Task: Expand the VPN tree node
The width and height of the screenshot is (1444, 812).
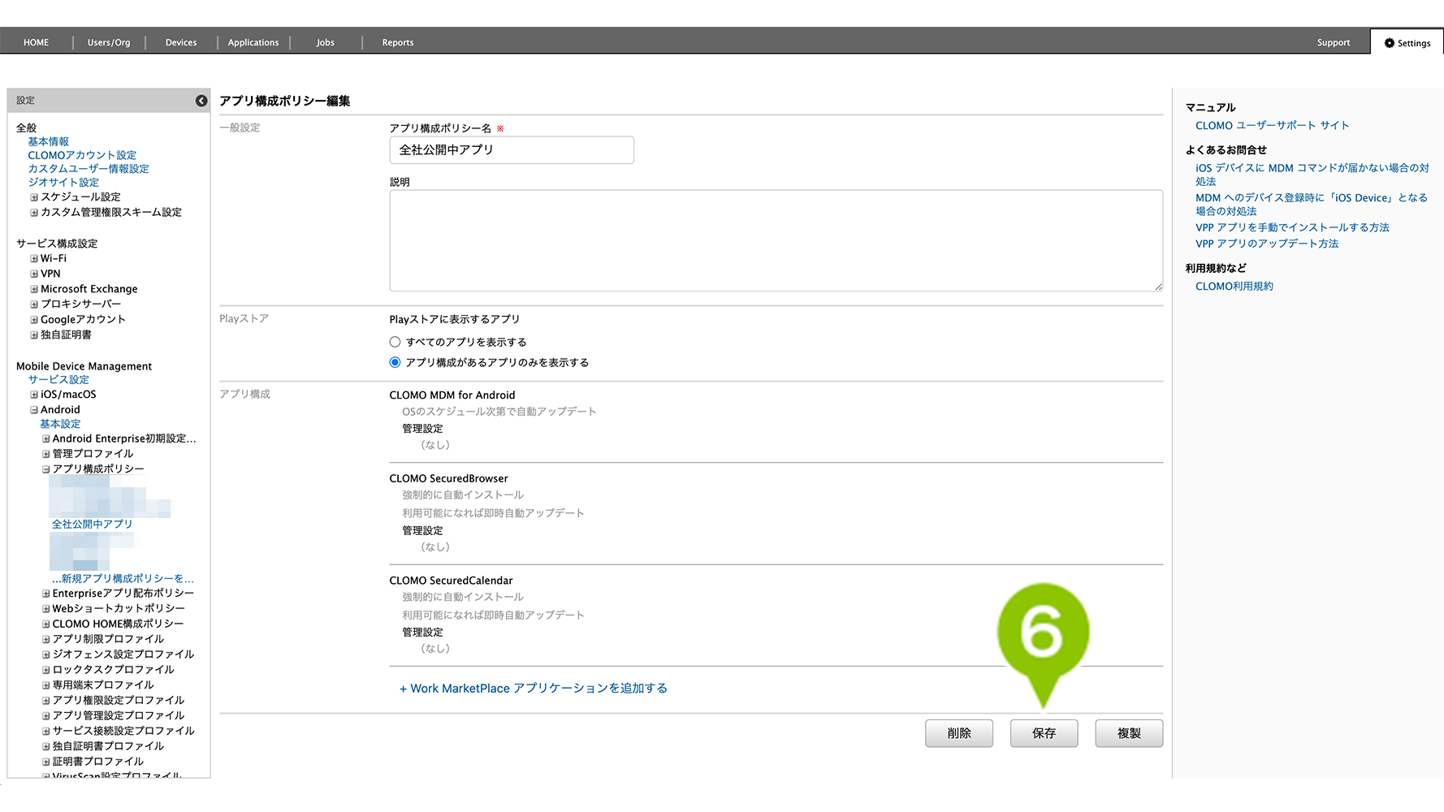Action: pyautogui.click(x=34, y=274)
